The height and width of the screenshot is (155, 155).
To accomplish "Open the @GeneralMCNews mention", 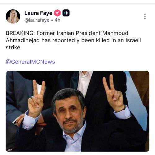I will [x=30, y=62].
